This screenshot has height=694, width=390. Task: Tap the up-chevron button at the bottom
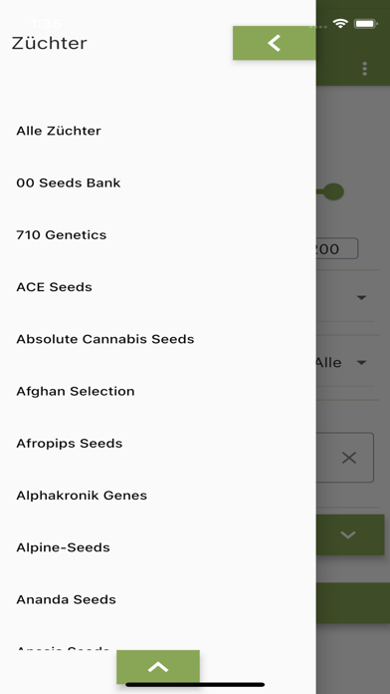click(158, 667)
